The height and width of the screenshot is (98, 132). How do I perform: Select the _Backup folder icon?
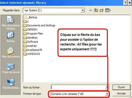pyautogui.click(x=25, y=17)
